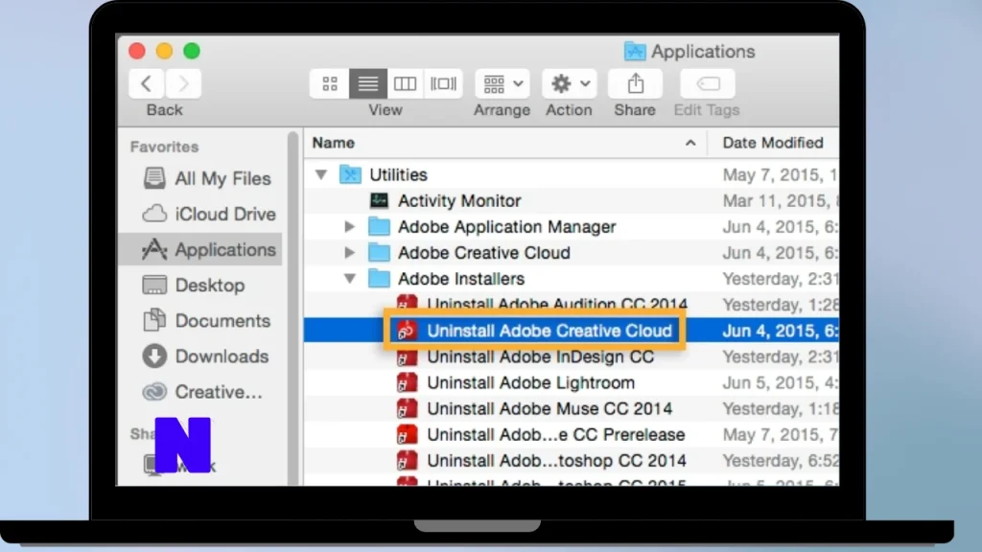Viewport: 982px width, 552px height.
Task: Switch to column view
Action: (405, 83)
